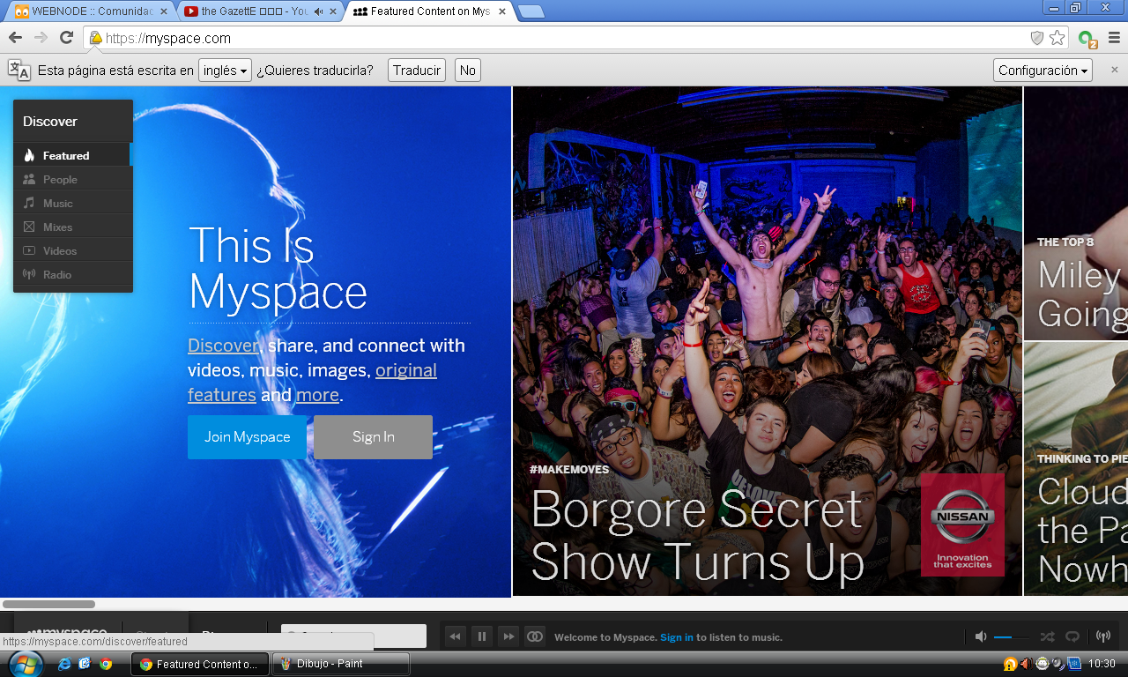The height and width of the screenshot is (677, 1128).
Task: Open the inglés language dropdown
Action: pos(225,71)
